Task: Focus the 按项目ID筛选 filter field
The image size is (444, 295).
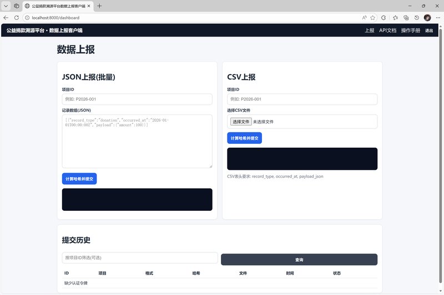Action: click(x=140, y=257)
